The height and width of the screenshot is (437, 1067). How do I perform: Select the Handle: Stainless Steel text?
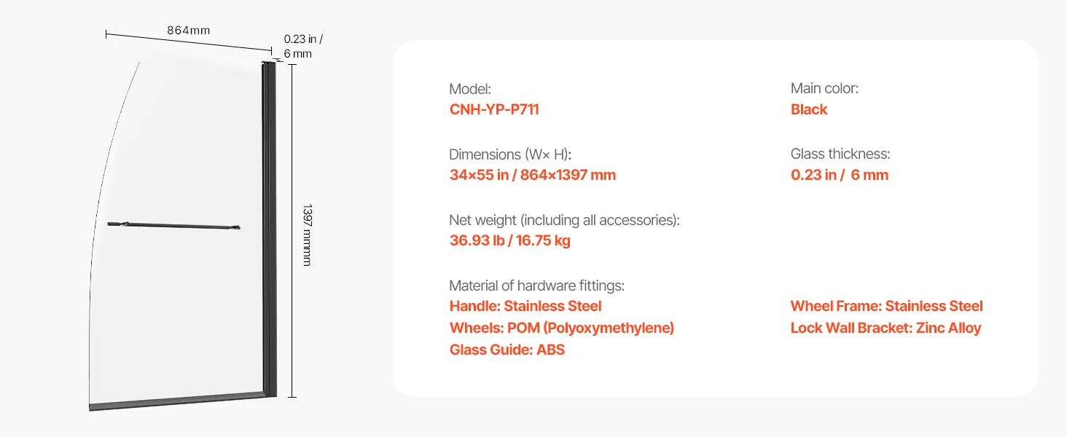click(525, 307)
